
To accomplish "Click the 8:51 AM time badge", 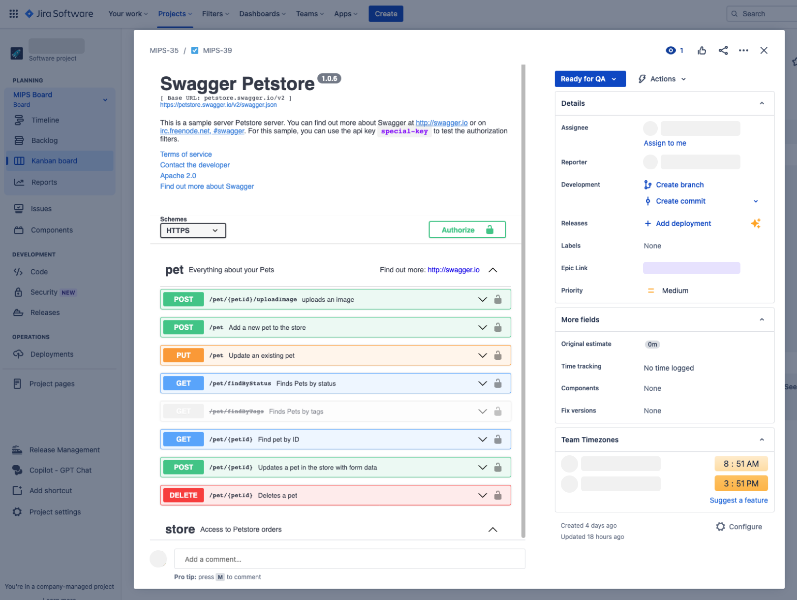I will point(741,464).
